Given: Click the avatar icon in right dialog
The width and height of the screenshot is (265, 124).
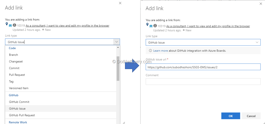Looking at the screenshot, I should 155,26.
